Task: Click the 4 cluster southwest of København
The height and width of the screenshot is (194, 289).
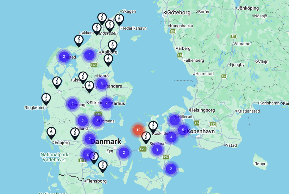Action: (x=171, y=137)
